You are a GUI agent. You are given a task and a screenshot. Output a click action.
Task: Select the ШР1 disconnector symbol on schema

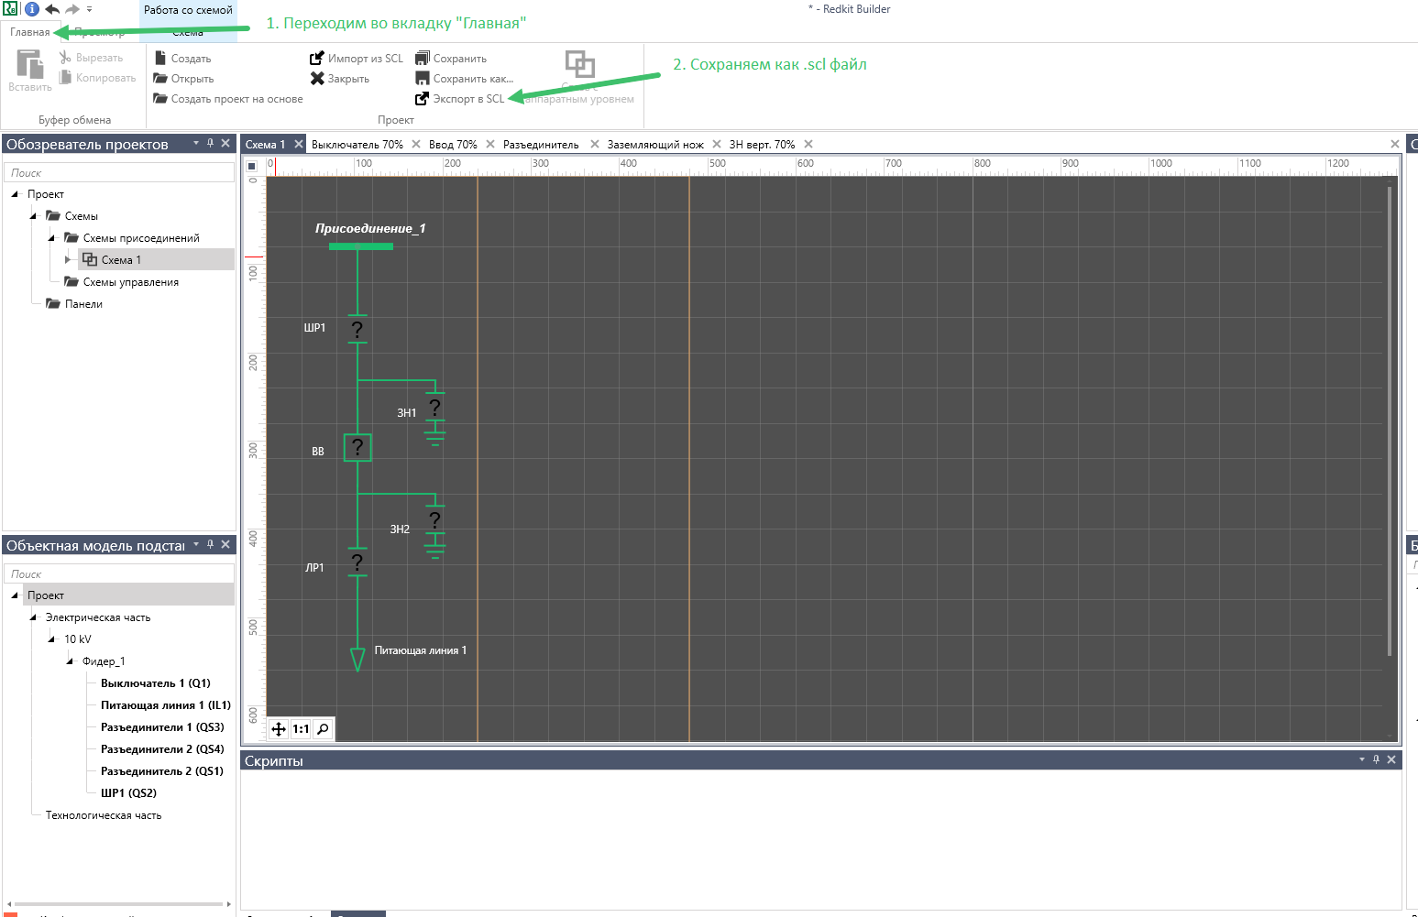click(x=357, y=330)
